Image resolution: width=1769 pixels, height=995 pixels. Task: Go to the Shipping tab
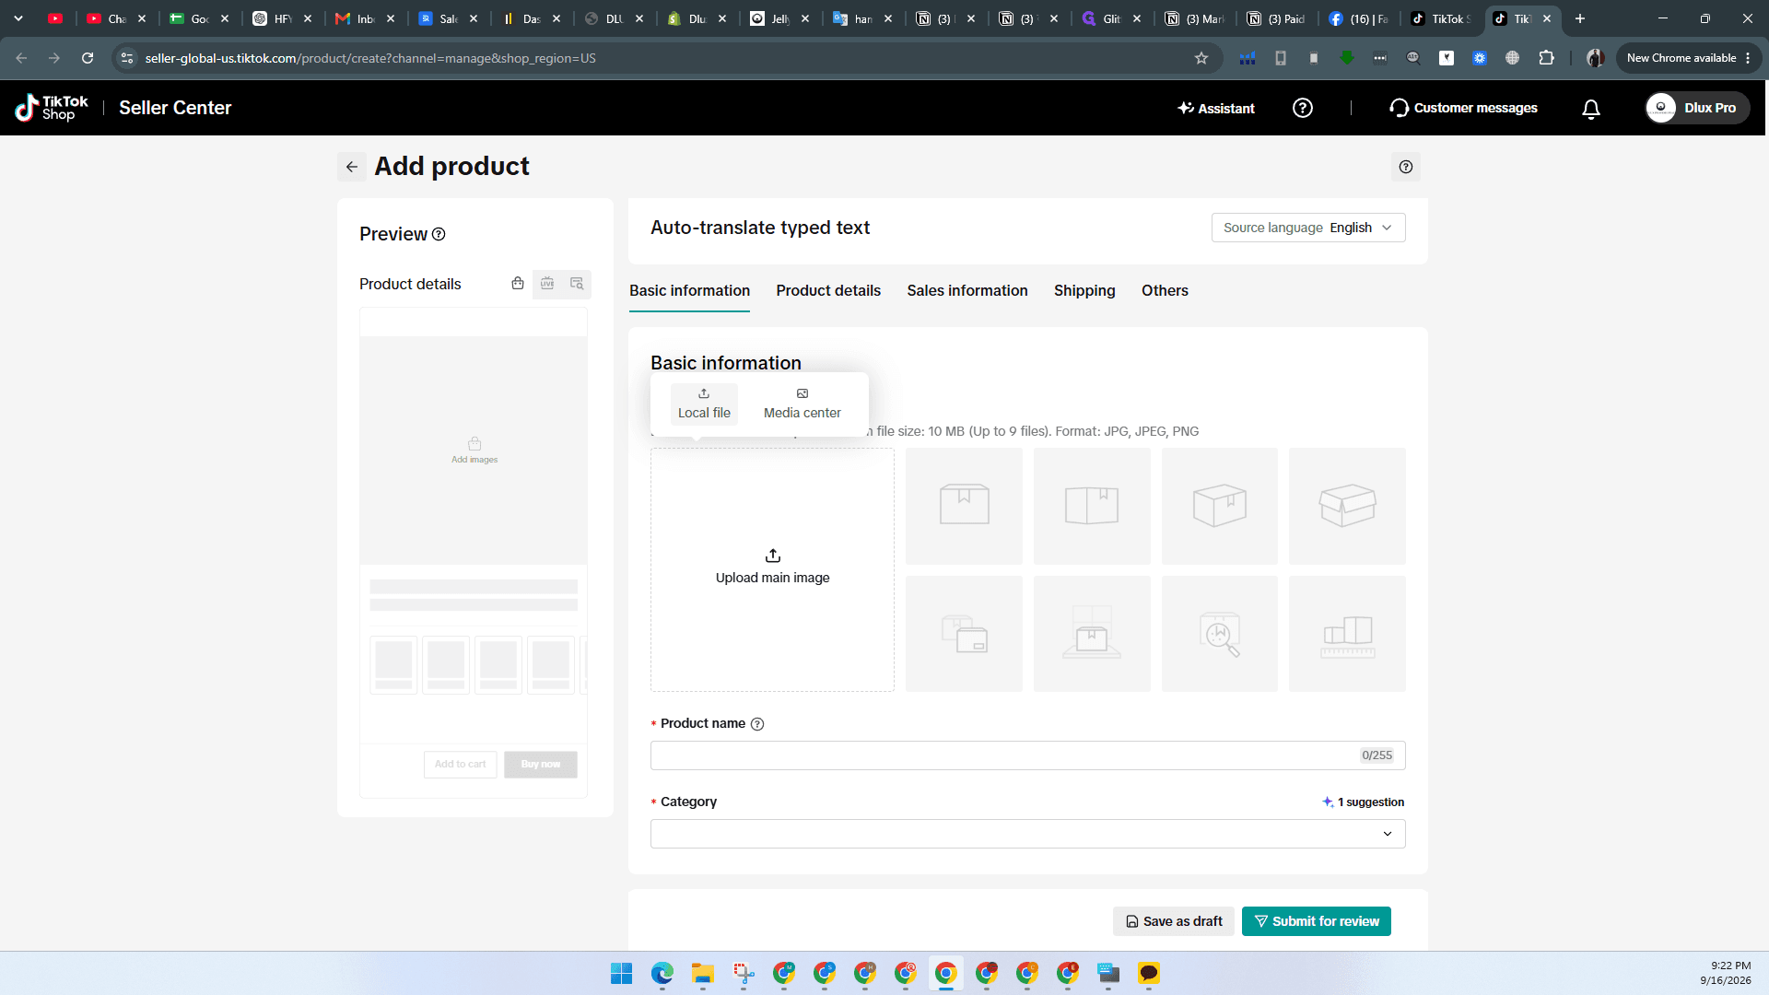click(1084, 291)
